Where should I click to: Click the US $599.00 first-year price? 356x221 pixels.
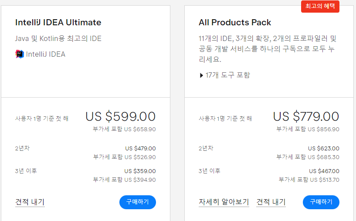pyautogui.click(x=120, y=116)
